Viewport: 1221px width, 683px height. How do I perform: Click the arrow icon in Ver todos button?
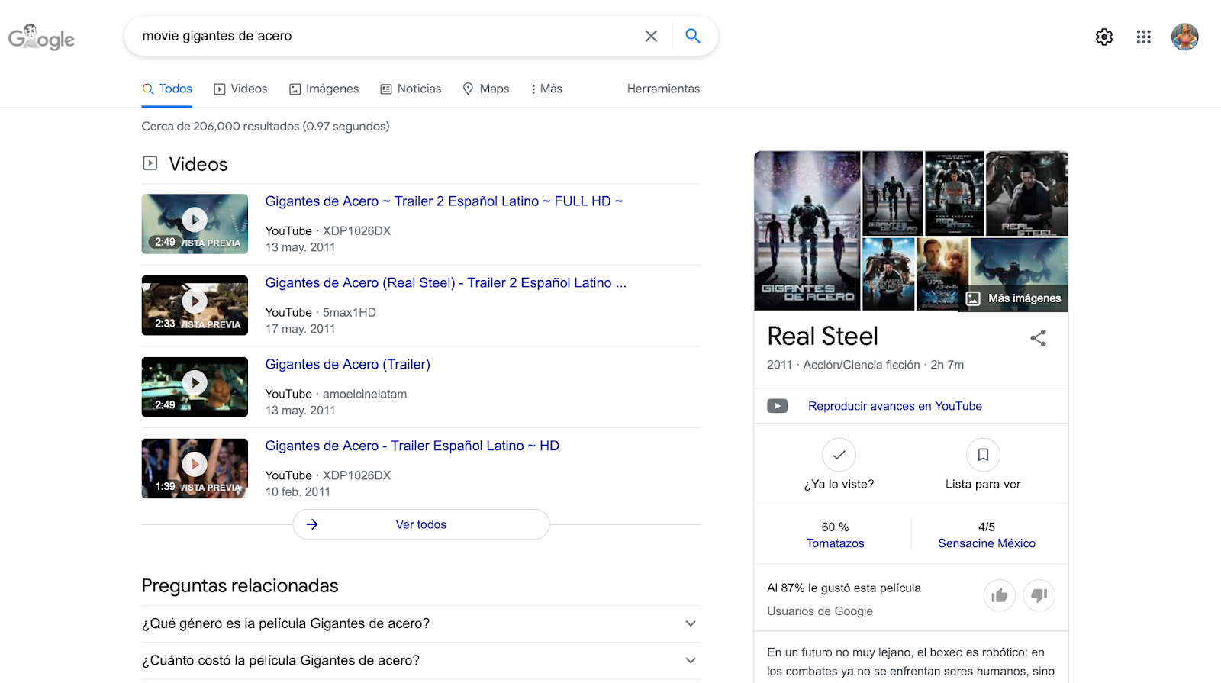[312, 524]
